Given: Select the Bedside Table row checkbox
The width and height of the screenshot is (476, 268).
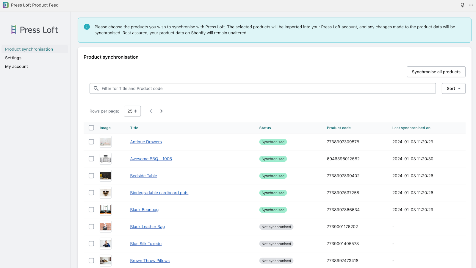Looking at the screenshot, I should coord(91,176).
